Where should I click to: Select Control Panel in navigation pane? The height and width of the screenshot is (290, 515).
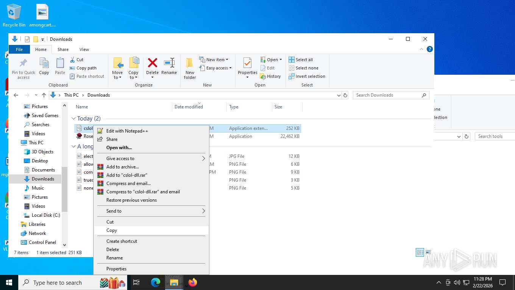click(x=42, y=242)
